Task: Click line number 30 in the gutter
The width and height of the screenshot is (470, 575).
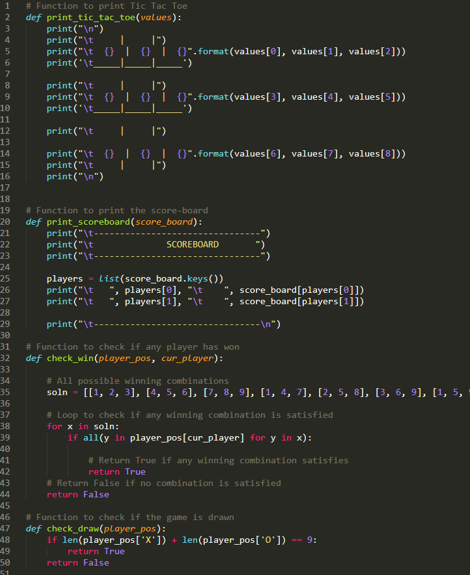Action: click(x=5, y=336)
